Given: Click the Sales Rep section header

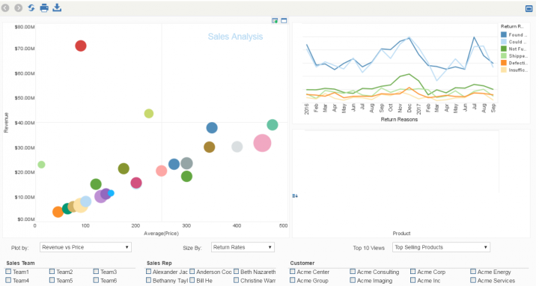Looking at the screenshot, I should [159, 263].
